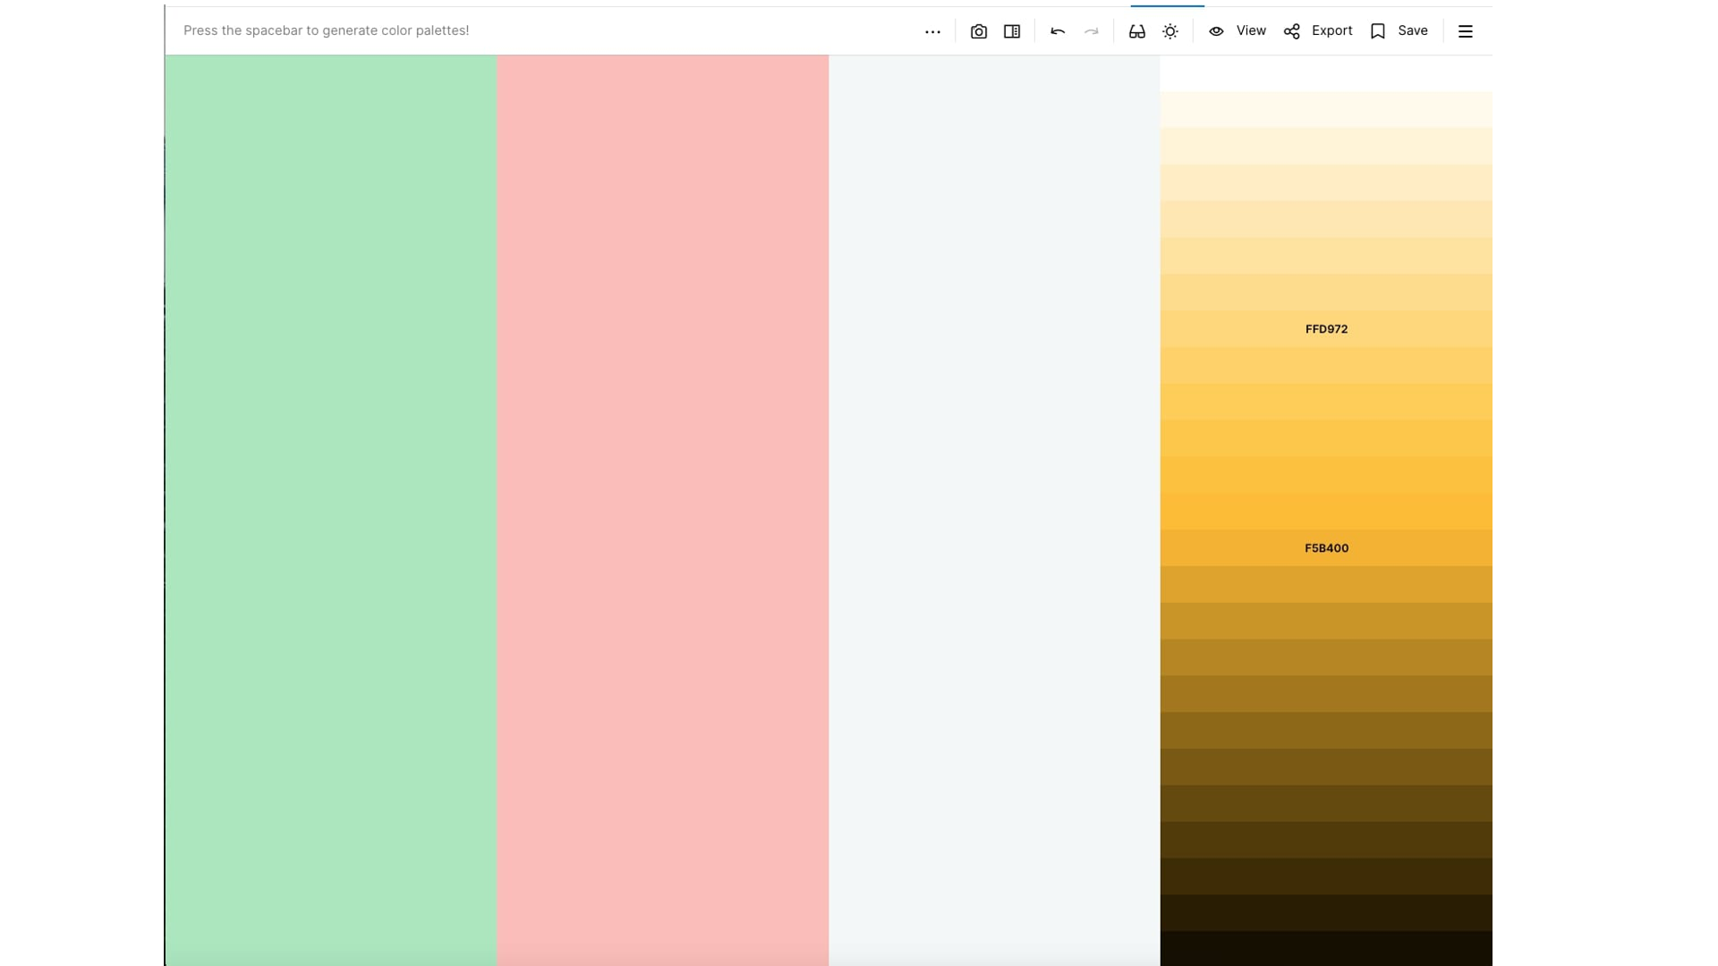1718x966 pixels.
Task: Select the FFD972 shade
Action: [1325, 328]
